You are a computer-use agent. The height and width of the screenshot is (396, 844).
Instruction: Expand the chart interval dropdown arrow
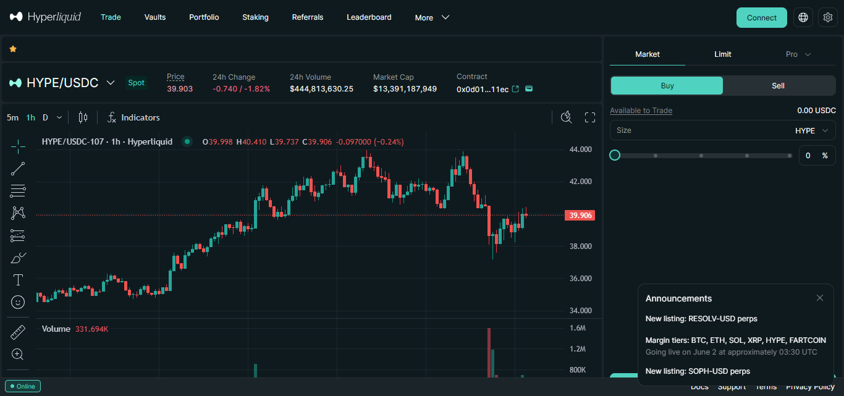click(x=59, y=117)
